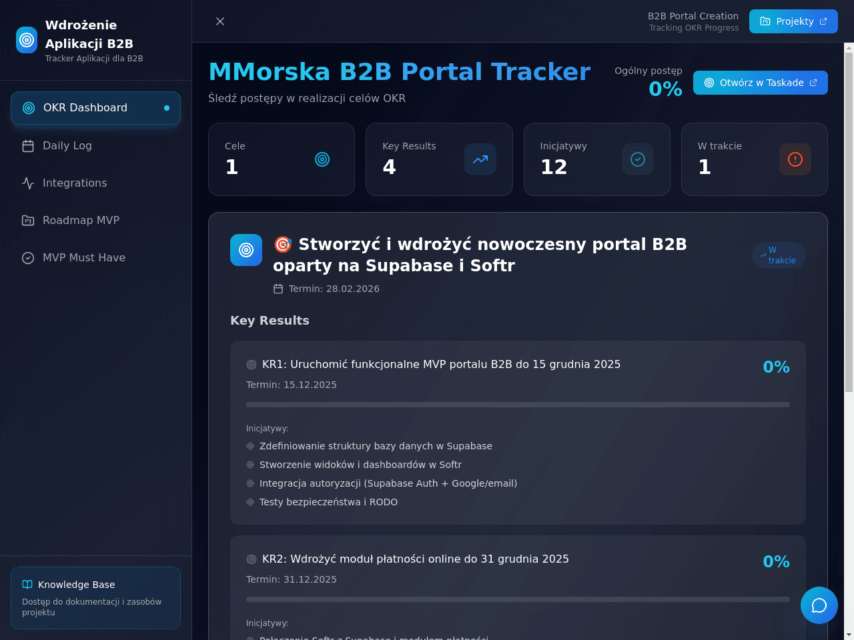Screen dimensions: 854x640
Task: Open the Knowledge Base card
Action: tap(95, 598)
